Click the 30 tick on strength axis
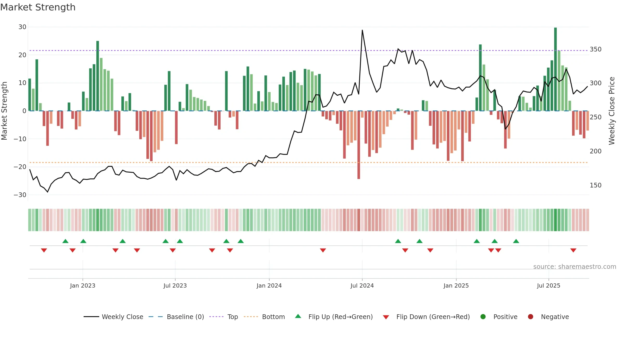Screen dimensions: 625x351 (22, 27)
